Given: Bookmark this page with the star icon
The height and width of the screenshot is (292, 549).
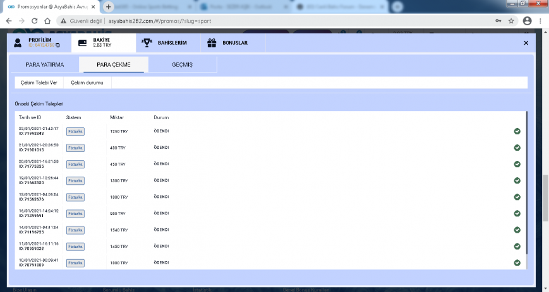Looking at the screenshot, I should 511,21.
